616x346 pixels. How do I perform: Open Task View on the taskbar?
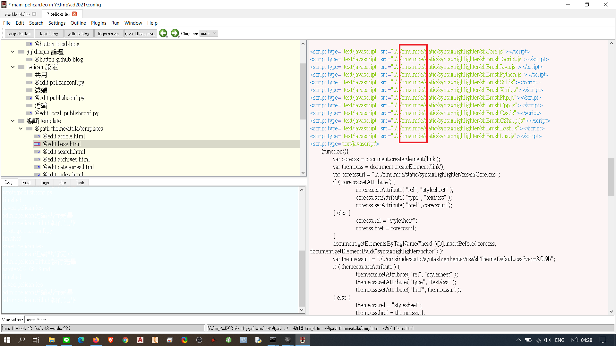(x=36, y=340)
